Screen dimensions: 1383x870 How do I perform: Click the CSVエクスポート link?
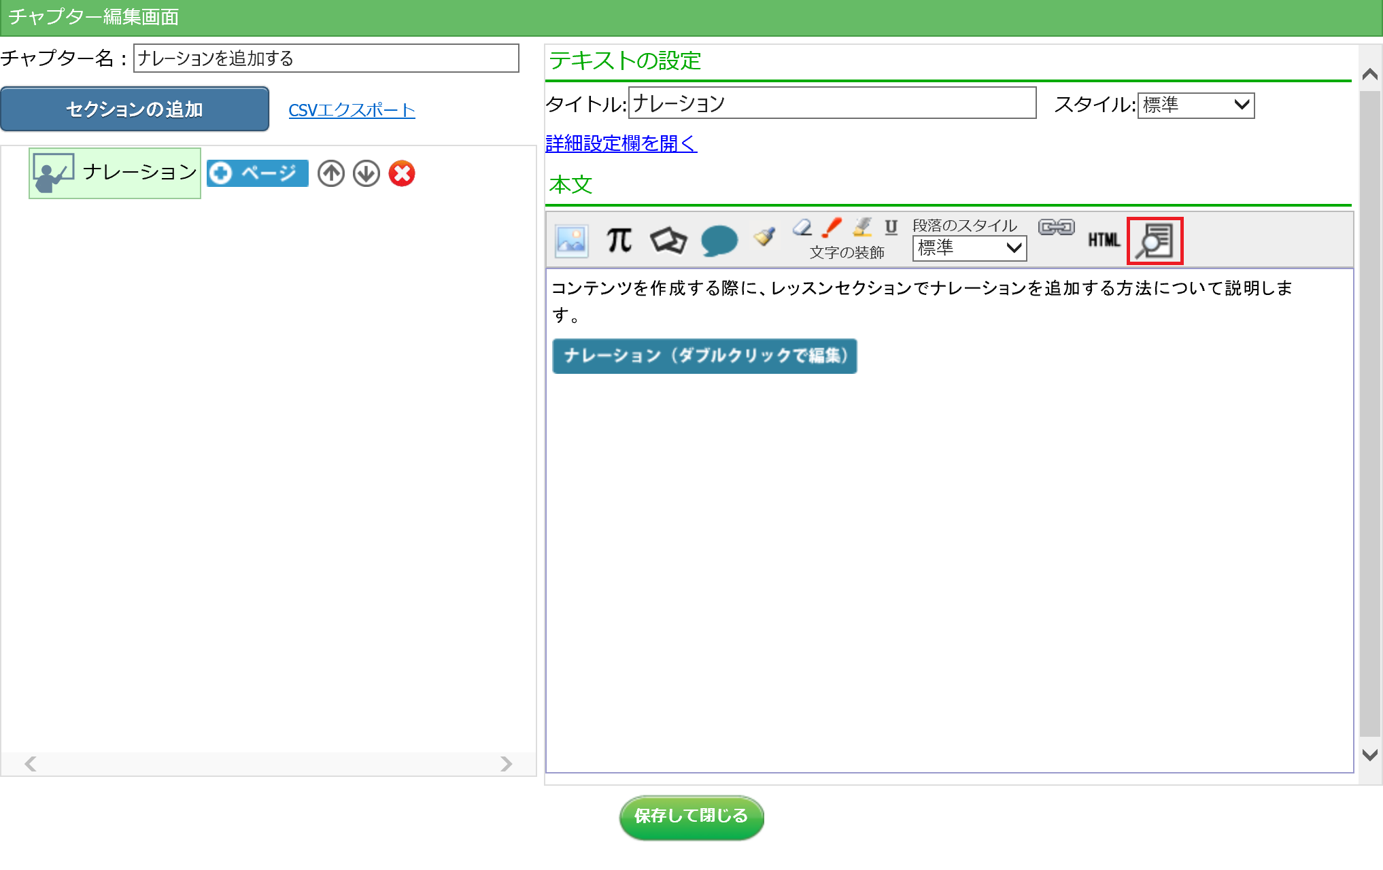click(x=352, y=110)
